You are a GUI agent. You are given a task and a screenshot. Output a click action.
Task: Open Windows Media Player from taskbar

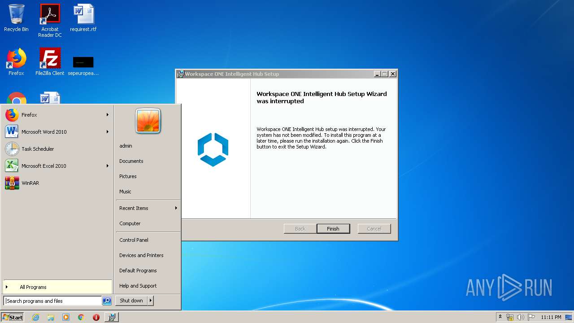(66, 317)
